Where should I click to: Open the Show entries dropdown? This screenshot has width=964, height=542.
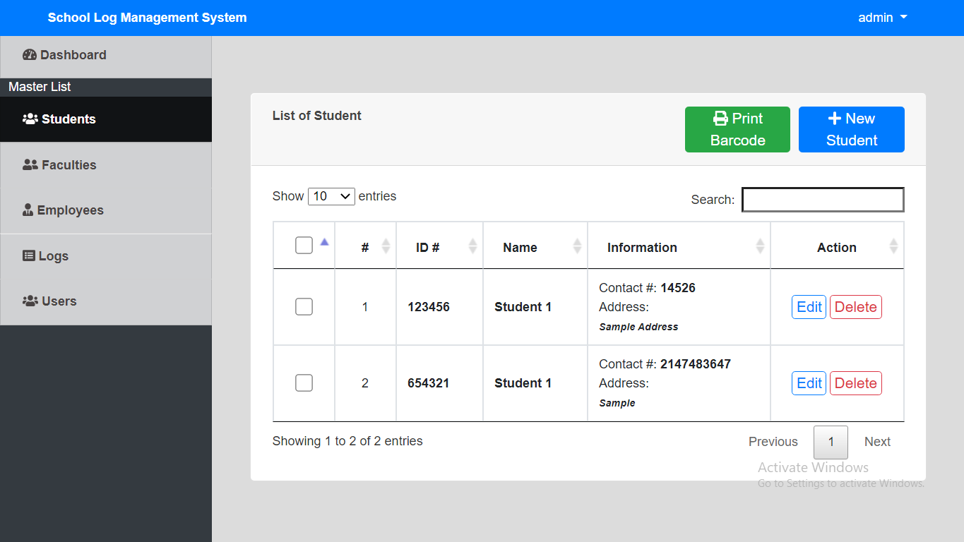pos(331,196)
